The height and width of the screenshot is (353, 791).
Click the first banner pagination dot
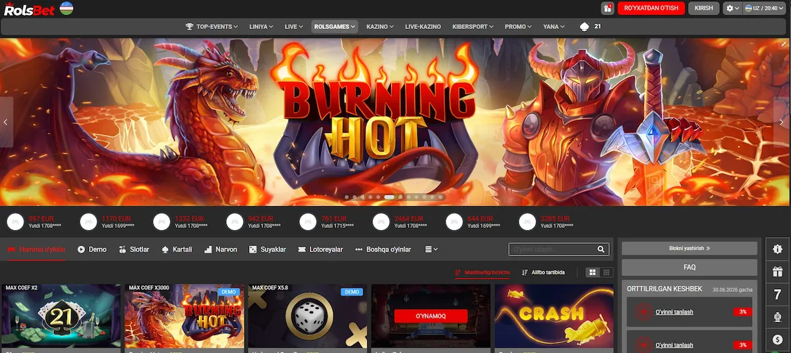(347, 197)
